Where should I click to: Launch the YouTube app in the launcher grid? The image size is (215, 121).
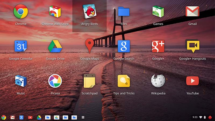click(x=192, y=81)
